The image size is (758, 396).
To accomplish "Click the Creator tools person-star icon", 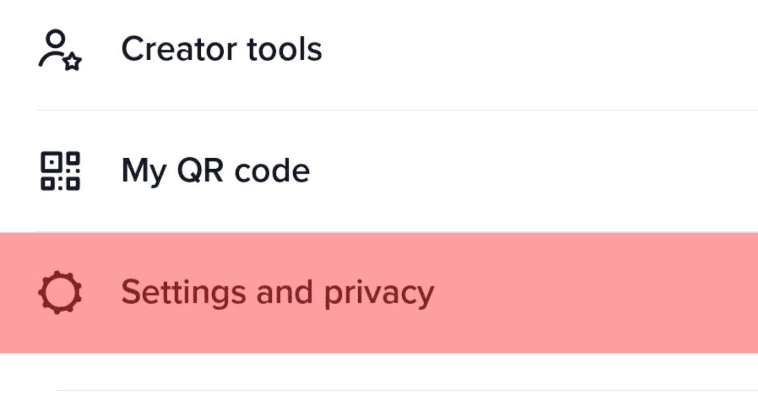I will pos(60,50).
